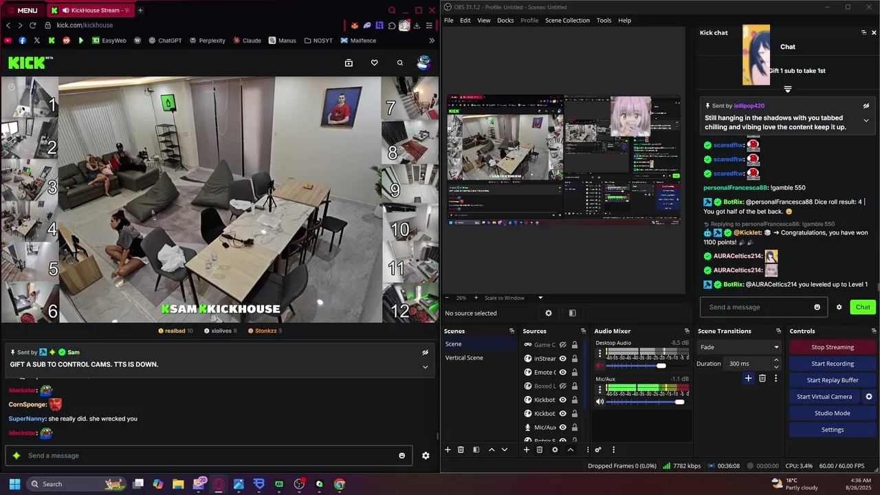Show the Boxed L source
The height and width of the screenshot is (495, 880).
[562, 386]
